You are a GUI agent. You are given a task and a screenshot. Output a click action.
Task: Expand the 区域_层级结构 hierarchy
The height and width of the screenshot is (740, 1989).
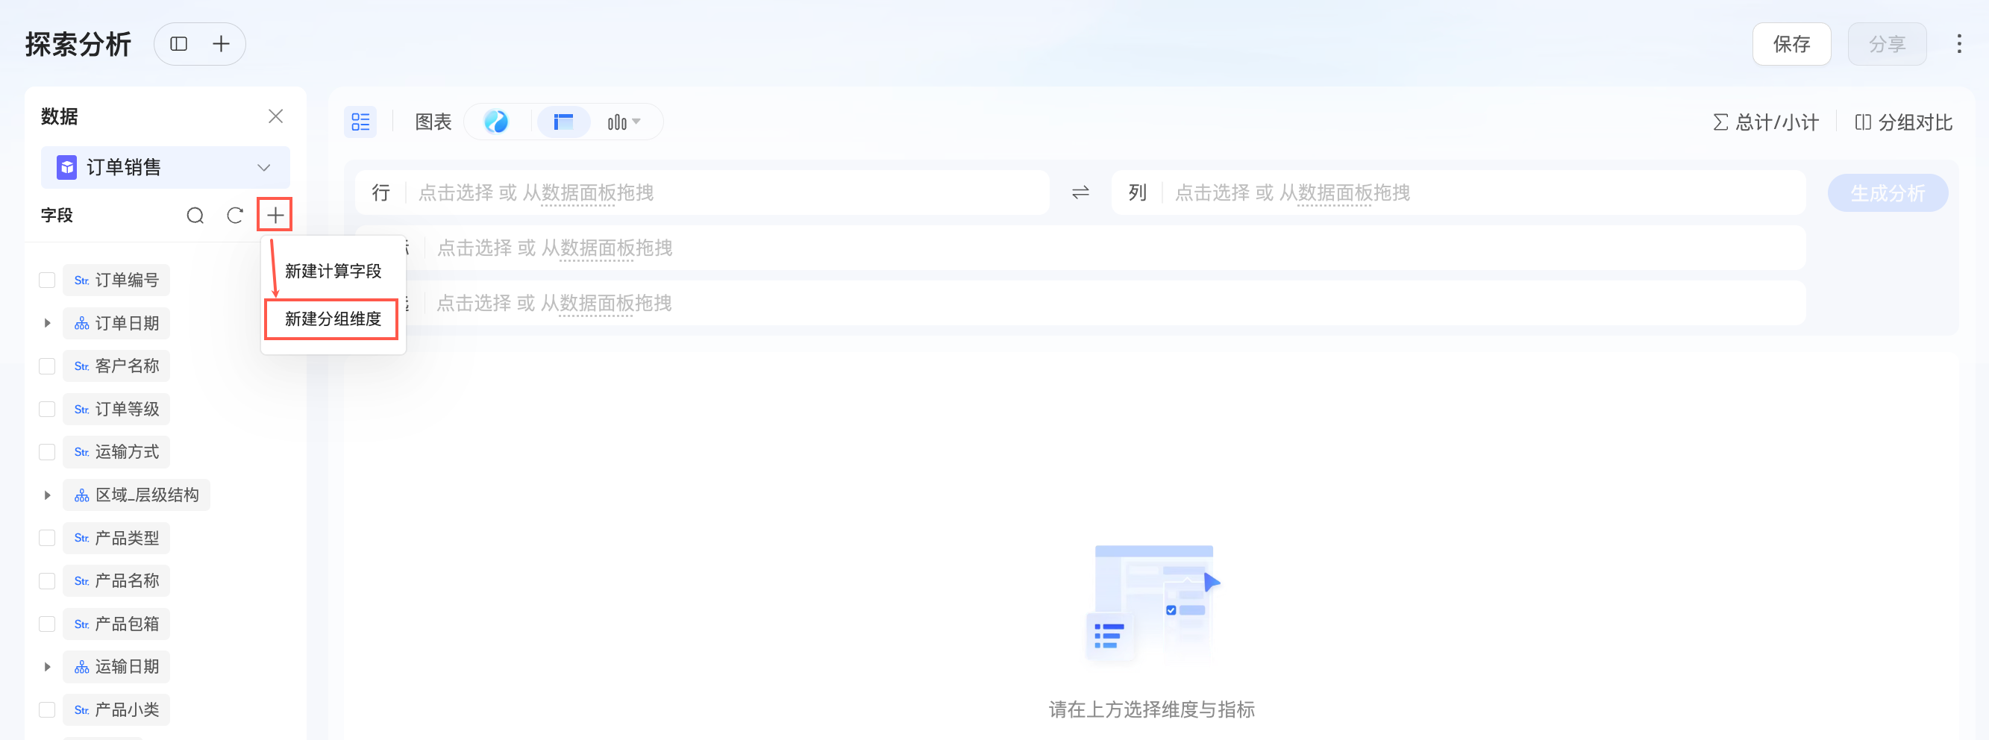pos(47,495)
